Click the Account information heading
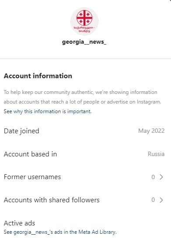The height and width of the screenshot is (239, 171). pos(38,76)
